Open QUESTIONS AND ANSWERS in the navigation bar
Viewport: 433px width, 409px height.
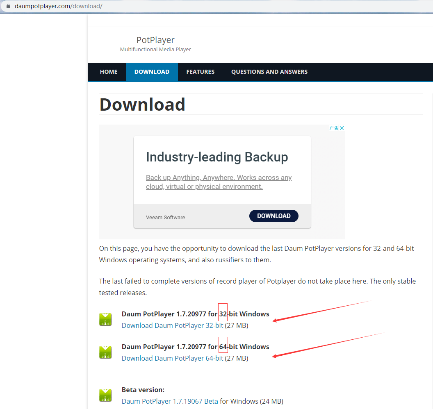(269, 72)
